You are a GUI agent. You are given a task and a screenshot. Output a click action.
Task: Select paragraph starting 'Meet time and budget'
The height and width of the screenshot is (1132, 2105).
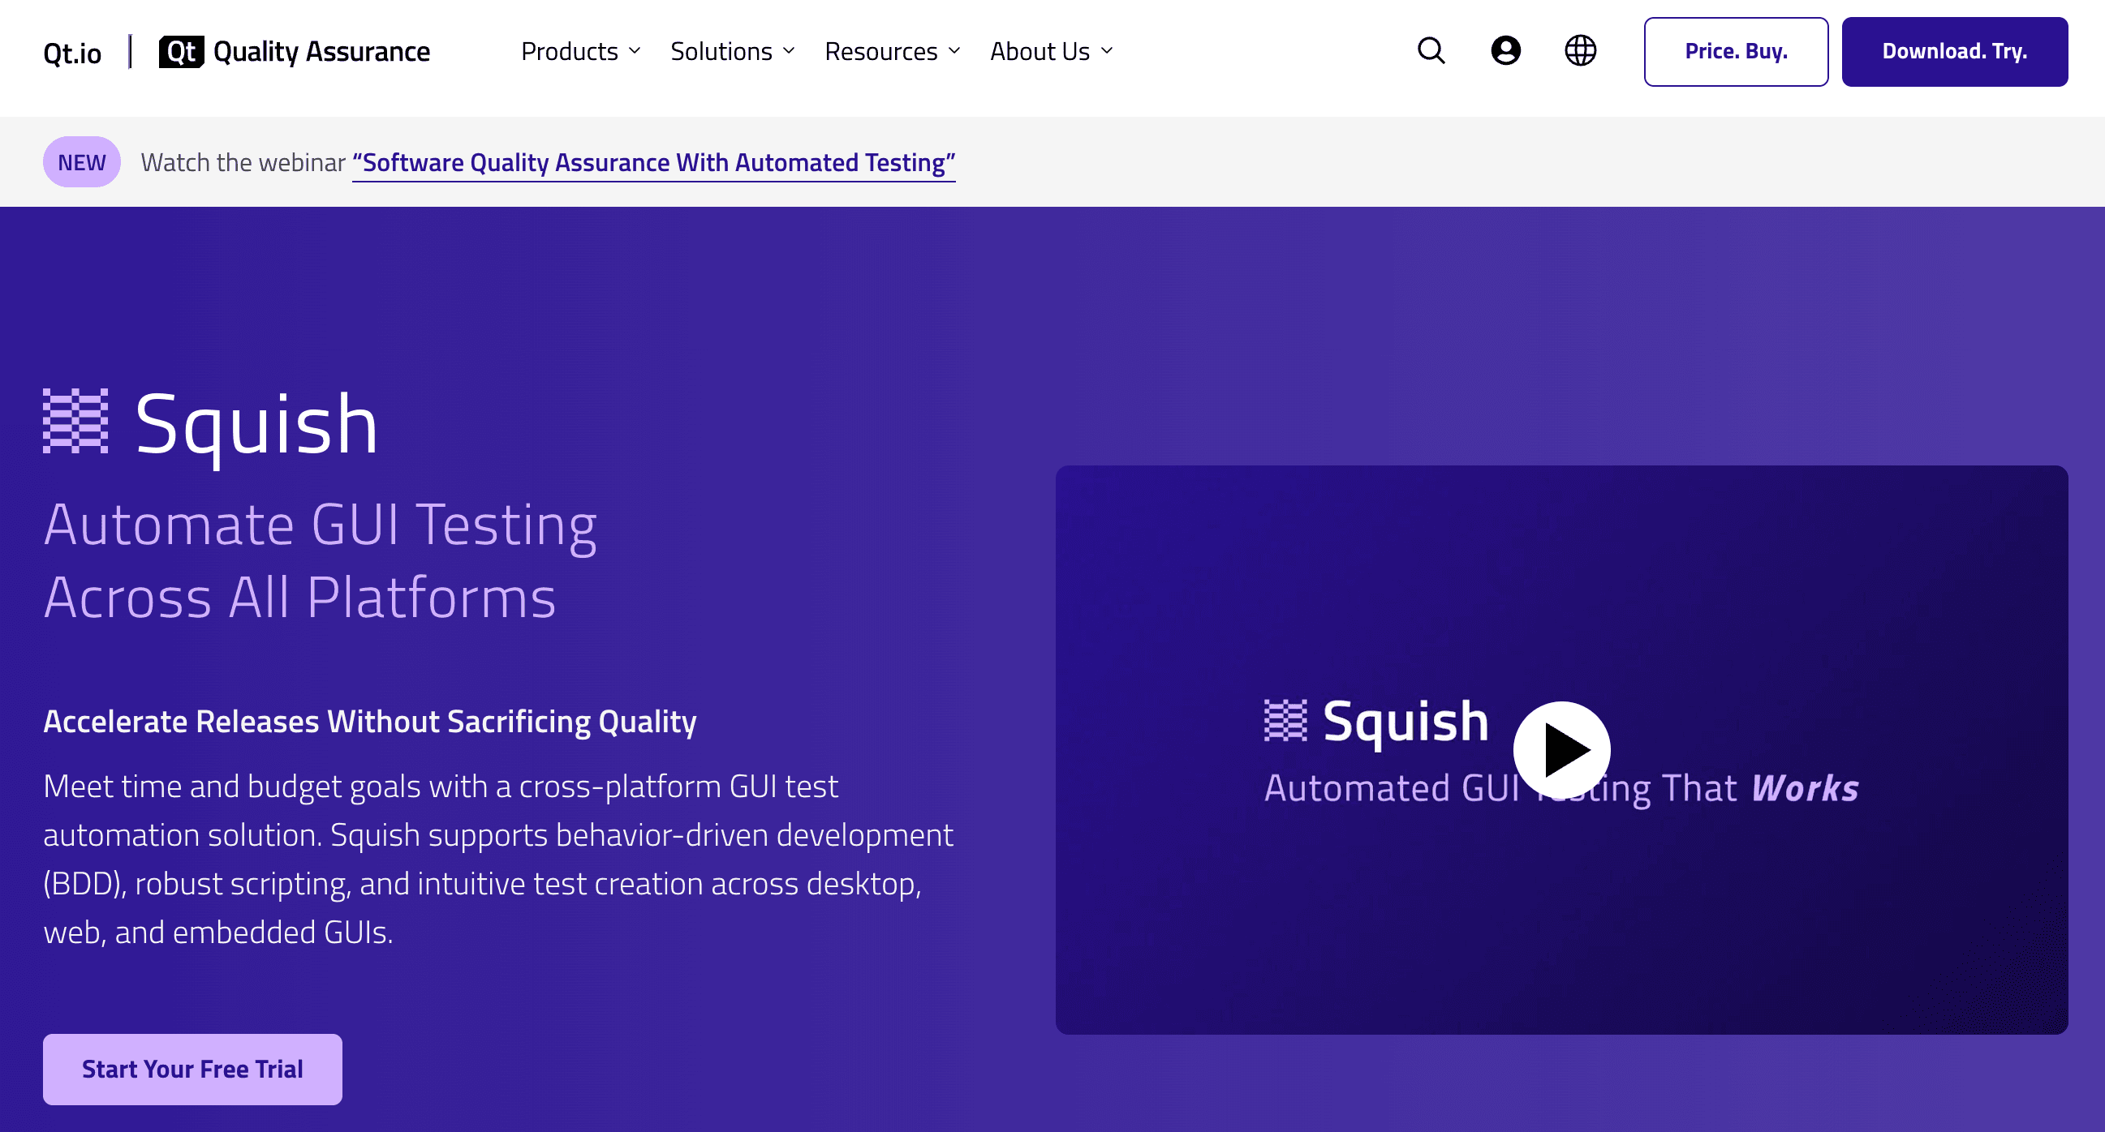[498, 860]
